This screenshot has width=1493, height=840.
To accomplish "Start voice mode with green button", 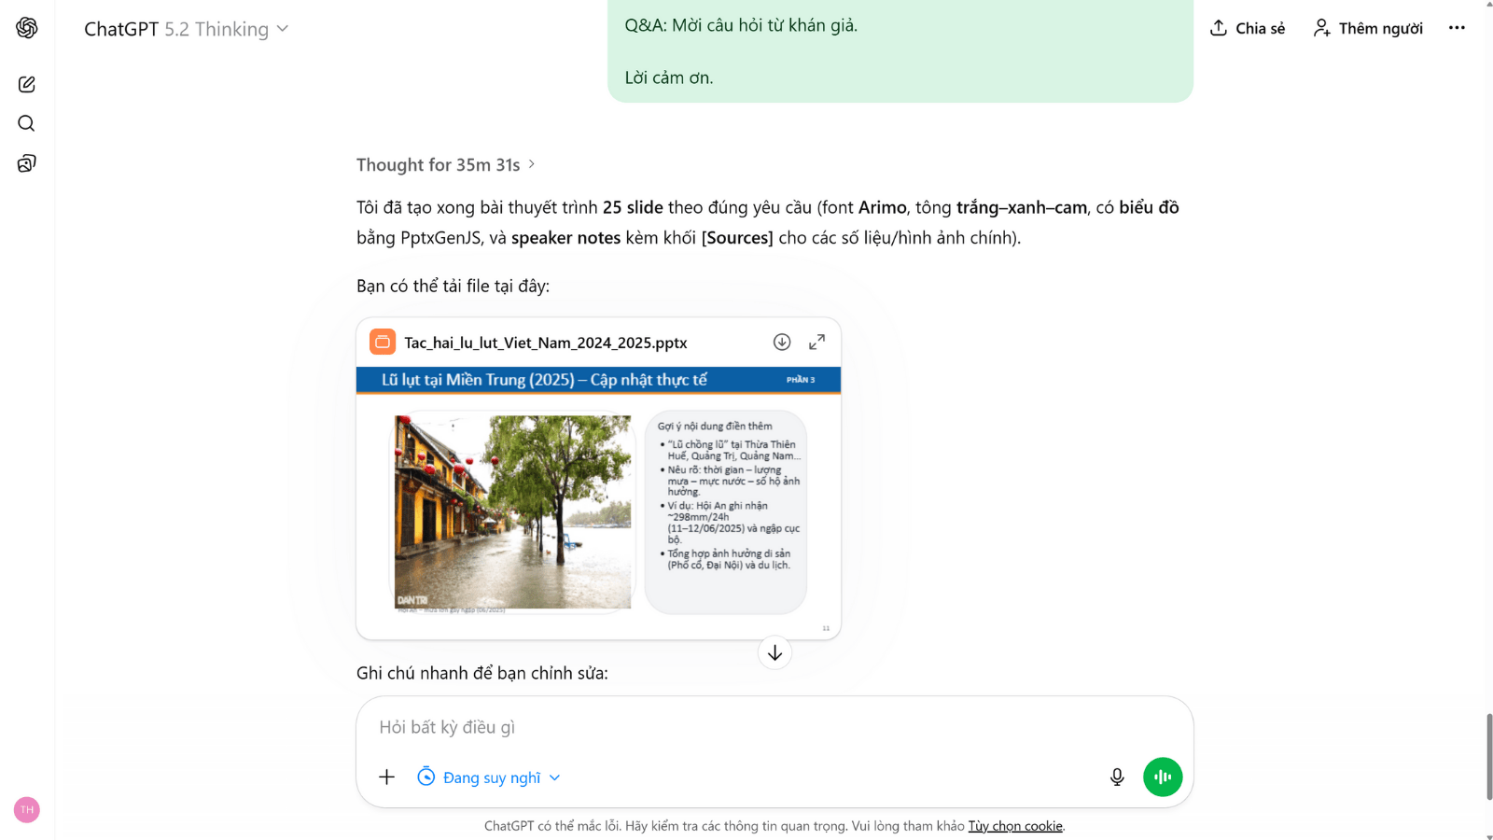I will click(x=1163, y=777).
